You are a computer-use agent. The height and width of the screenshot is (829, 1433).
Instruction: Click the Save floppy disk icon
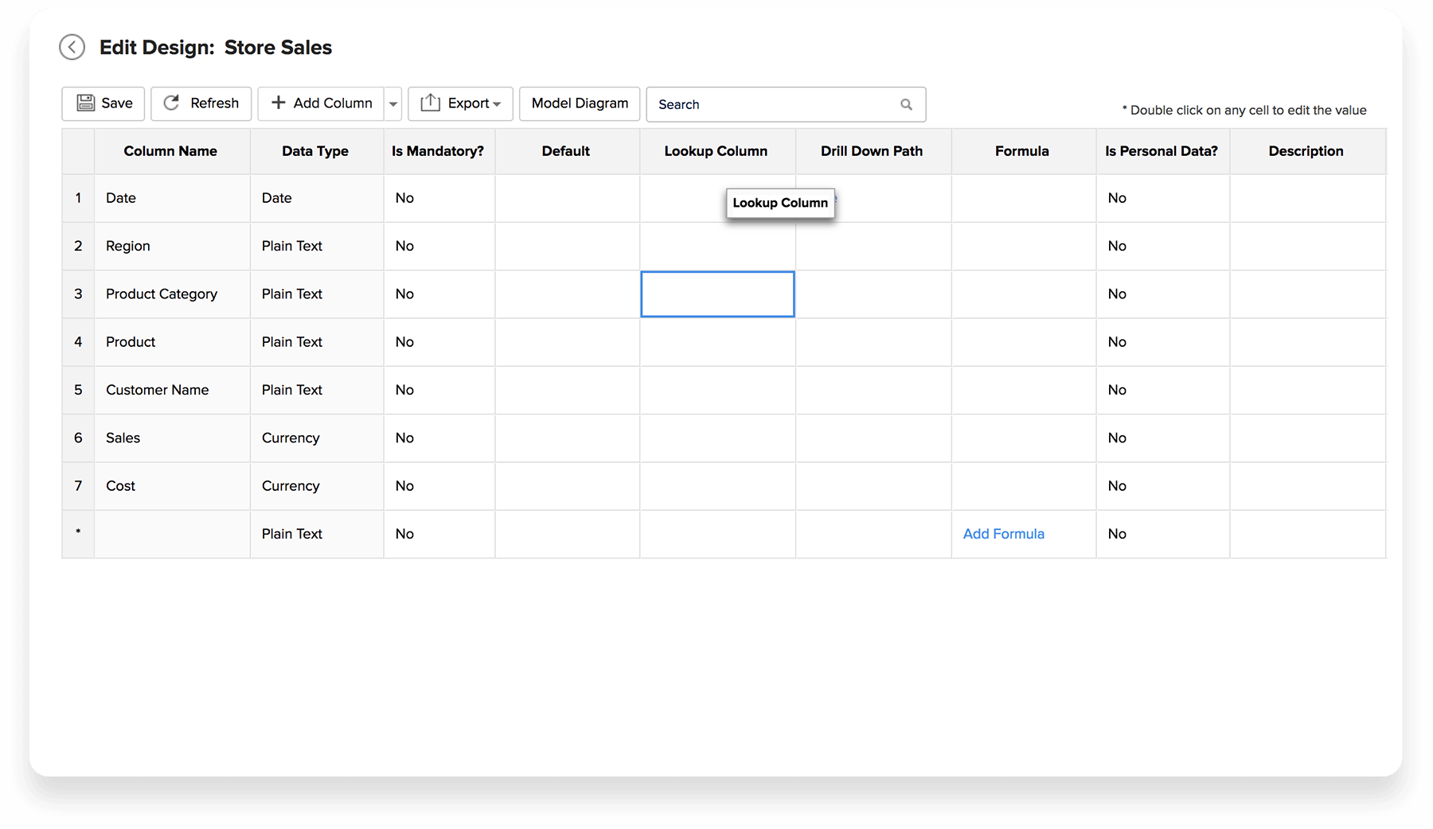coord(85,103)
